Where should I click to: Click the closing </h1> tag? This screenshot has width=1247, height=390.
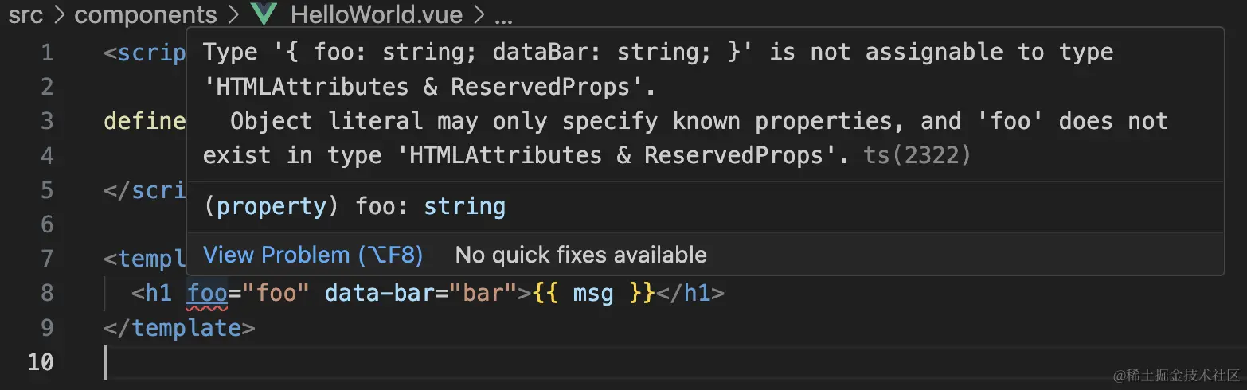[x=690, y=293]
